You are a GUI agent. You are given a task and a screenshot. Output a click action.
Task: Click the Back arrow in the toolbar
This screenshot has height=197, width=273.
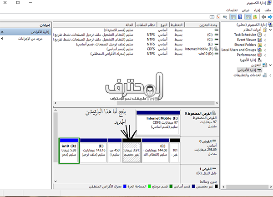(269, 17)
